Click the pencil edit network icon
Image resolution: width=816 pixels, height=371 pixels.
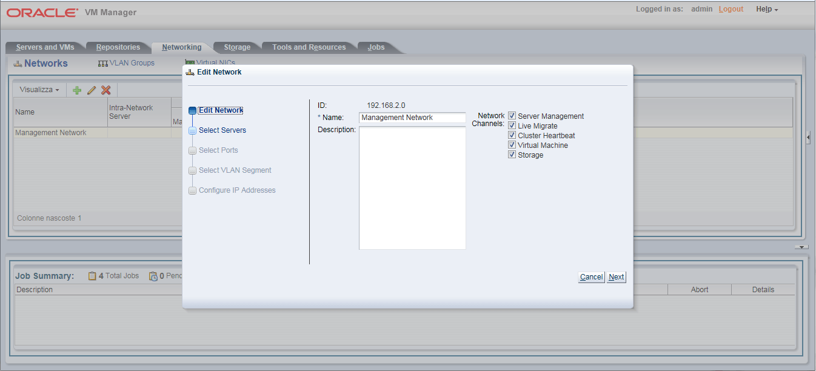click(x=92, y=90)
